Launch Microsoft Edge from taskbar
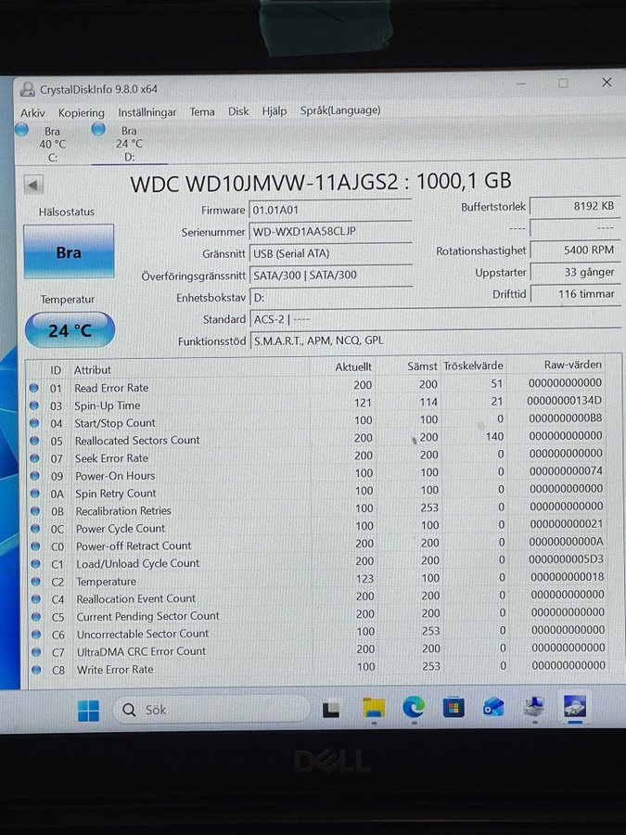The width and height of the screenshot is (626, 835). coord(414,708)
